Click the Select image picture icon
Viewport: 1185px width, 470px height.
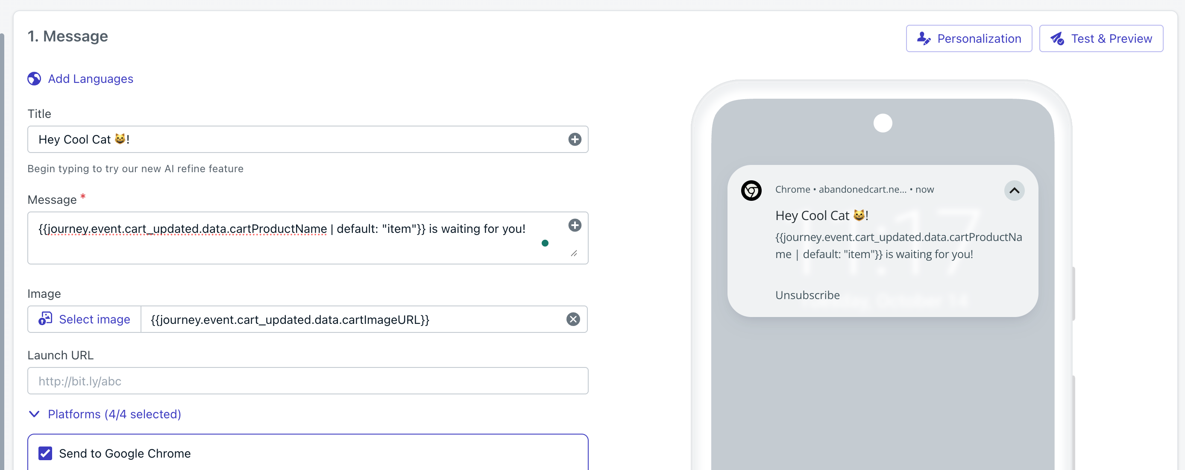(45, 319)
